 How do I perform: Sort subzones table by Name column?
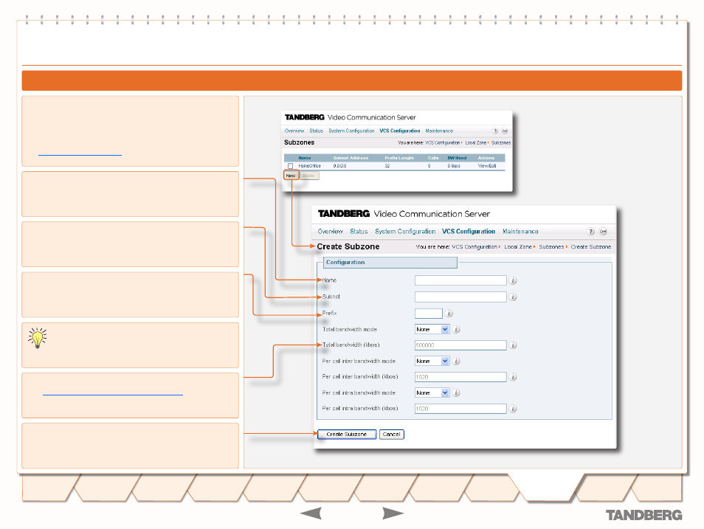[x=305, y=158]
